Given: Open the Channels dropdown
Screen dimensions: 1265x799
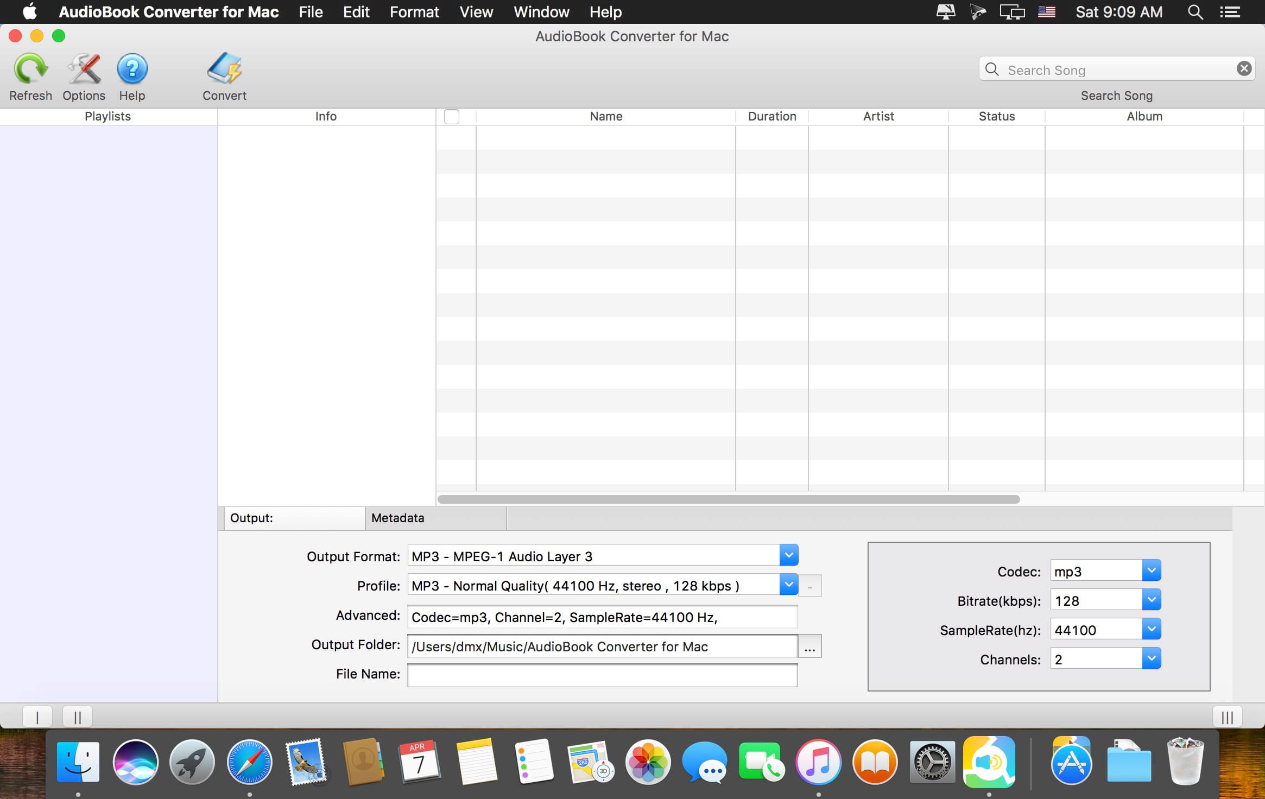Looking at the screenshot, I should pyautogui.click(x=1152, y=658).
